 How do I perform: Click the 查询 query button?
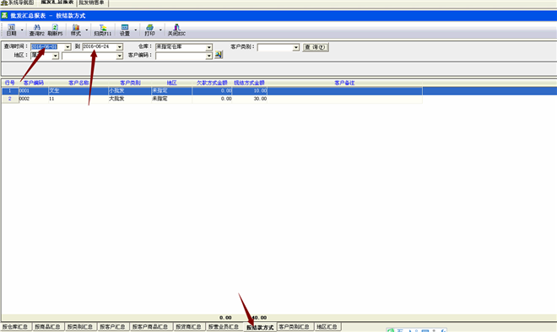[316, 47]
